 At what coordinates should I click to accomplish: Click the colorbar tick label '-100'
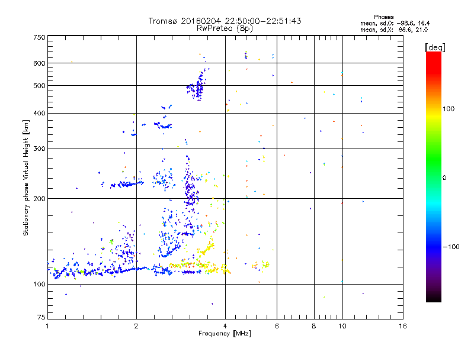(451, 247)
